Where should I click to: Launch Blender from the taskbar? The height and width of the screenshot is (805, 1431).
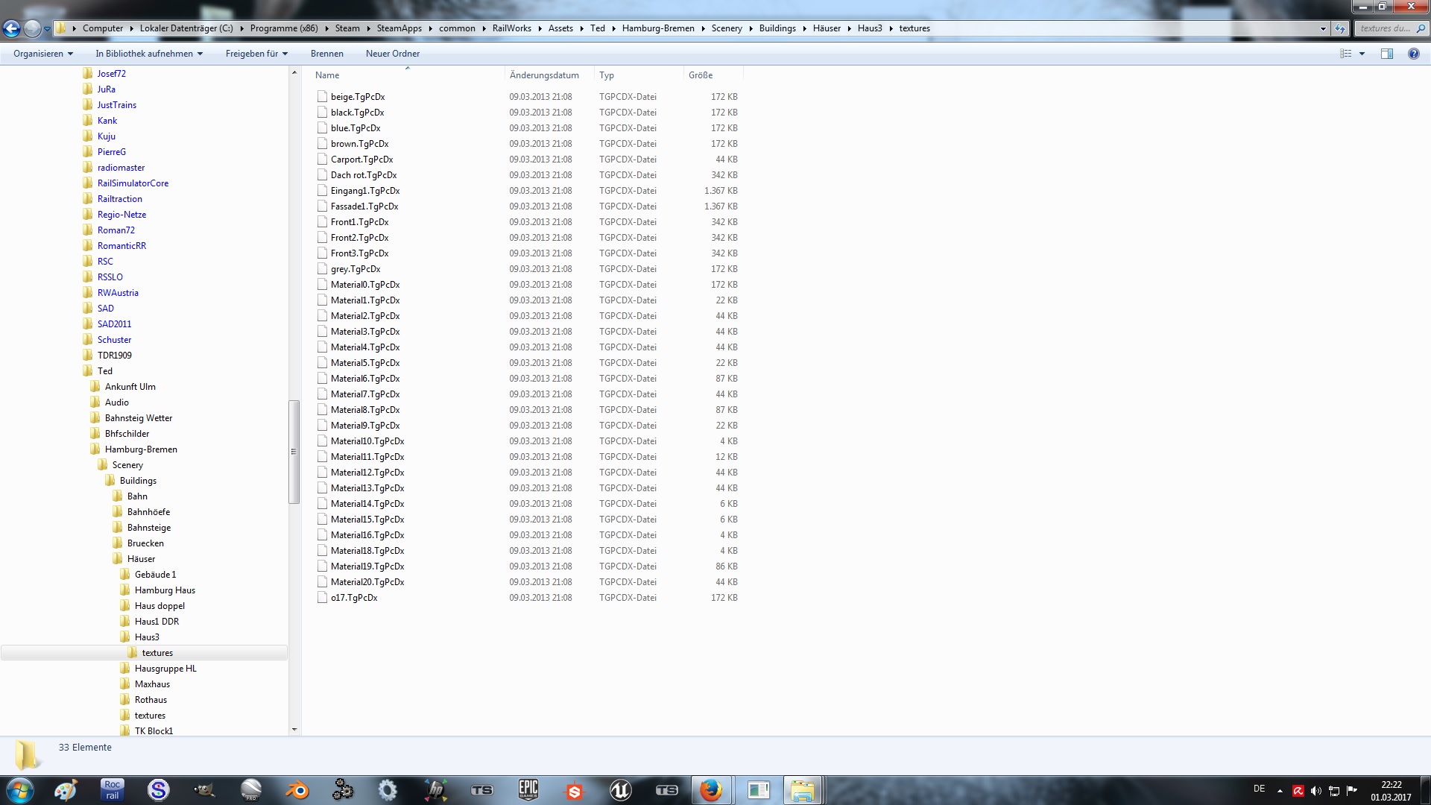click(x=297, y=790)
